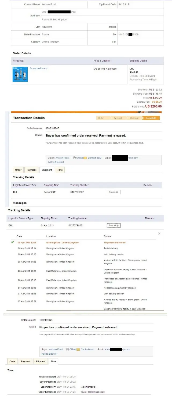Click the Partial delivery status text
This screenshot has height=403, width=172.
coord(111,249)
